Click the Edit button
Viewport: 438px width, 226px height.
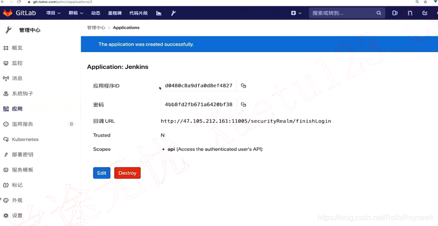coord(102,173)
